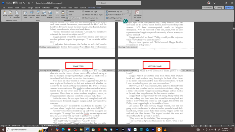The image size is (235, 132).
Task: Show hidden system tray icons
Action: pos(203,130)
